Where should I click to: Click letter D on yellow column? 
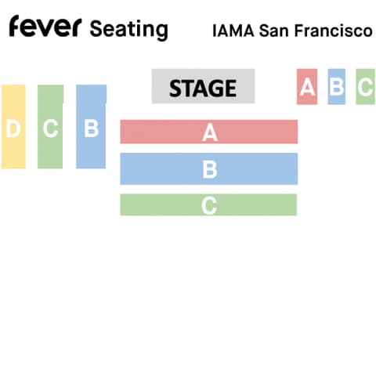(x=13, y=128)
